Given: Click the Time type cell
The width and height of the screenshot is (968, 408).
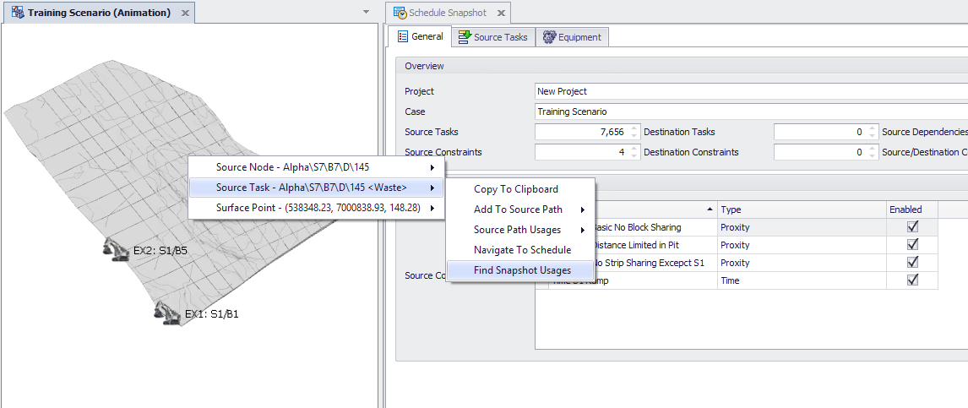Looking at the screenshot, I should click(802, 280).
